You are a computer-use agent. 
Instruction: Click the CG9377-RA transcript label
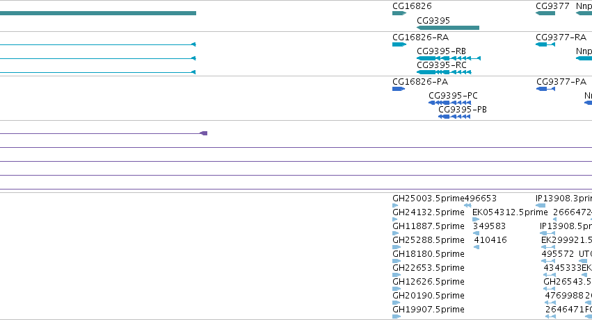click(x=561, y=37)
